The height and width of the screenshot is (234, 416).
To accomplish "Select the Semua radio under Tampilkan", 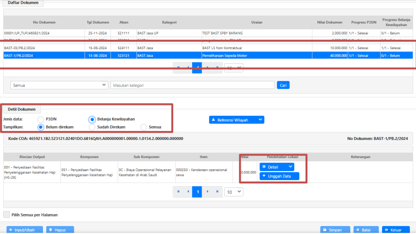I will point(144,127).
